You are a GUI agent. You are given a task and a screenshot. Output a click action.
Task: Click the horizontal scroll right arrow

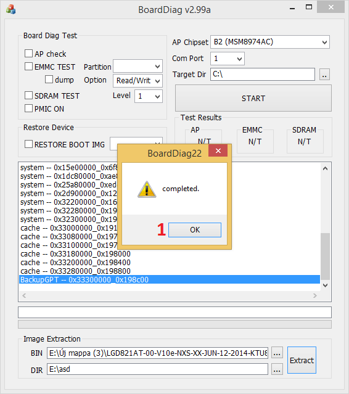pos(315,296)
